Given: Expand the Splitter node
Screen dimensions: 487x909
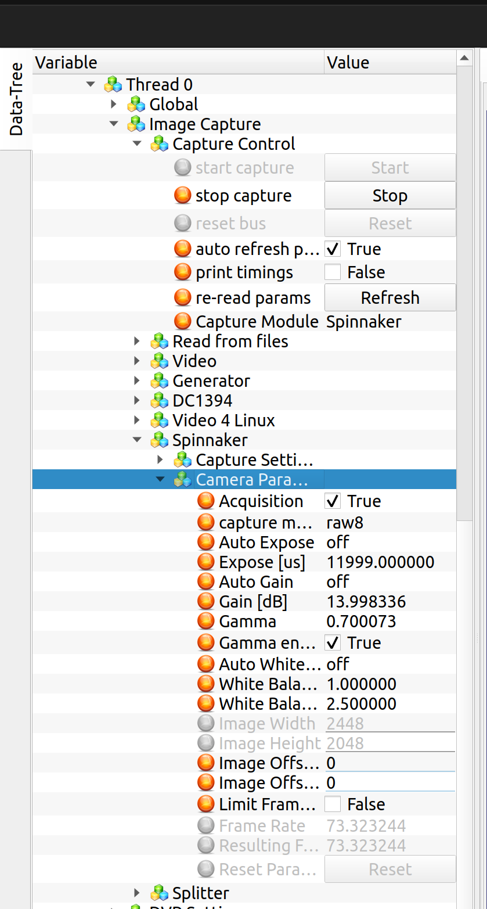Looking at the screenshot, I should point(137,893).
